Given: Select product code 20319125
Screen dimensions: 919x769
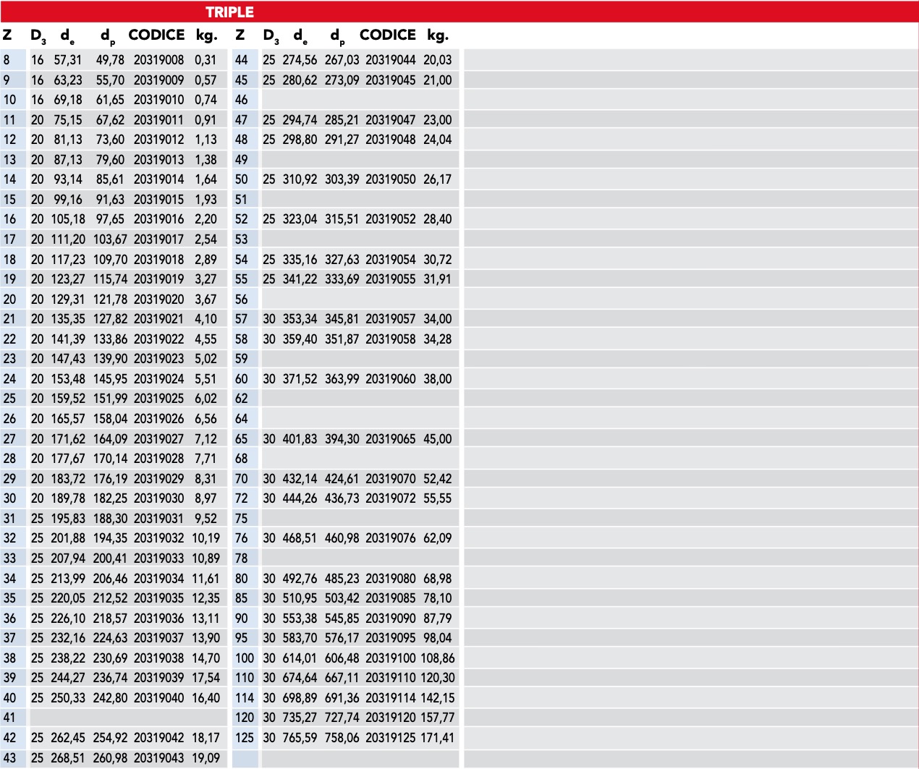Looking at the screenshot, I should pos(390,738).
